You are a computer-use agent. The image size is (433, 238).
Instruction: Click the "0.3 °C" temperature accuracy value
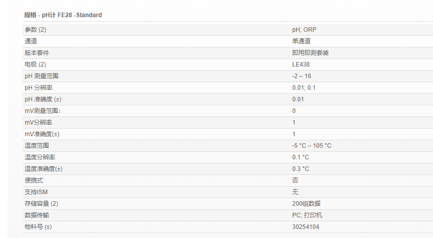click(301, 169)
